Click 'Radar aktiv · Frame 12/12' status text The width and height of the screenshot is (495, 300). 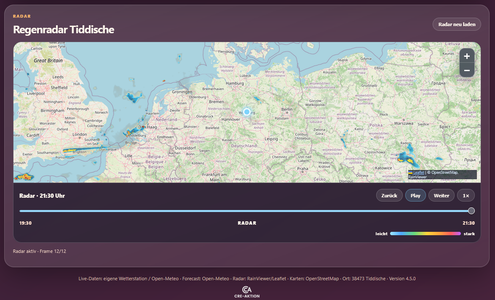point(40,251)
